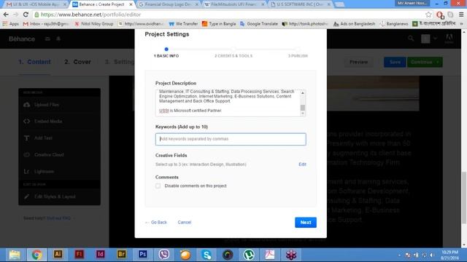Screen dimensions: 467x262
Task: Click the Add Text icon in sidebar
Action: click(x=26, y=138)
